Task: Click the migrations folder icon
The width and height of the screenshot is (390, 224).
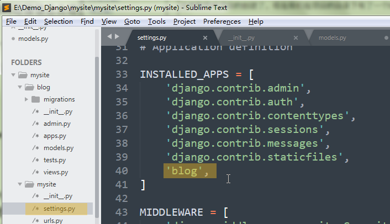Action: [x=36, y=99]
